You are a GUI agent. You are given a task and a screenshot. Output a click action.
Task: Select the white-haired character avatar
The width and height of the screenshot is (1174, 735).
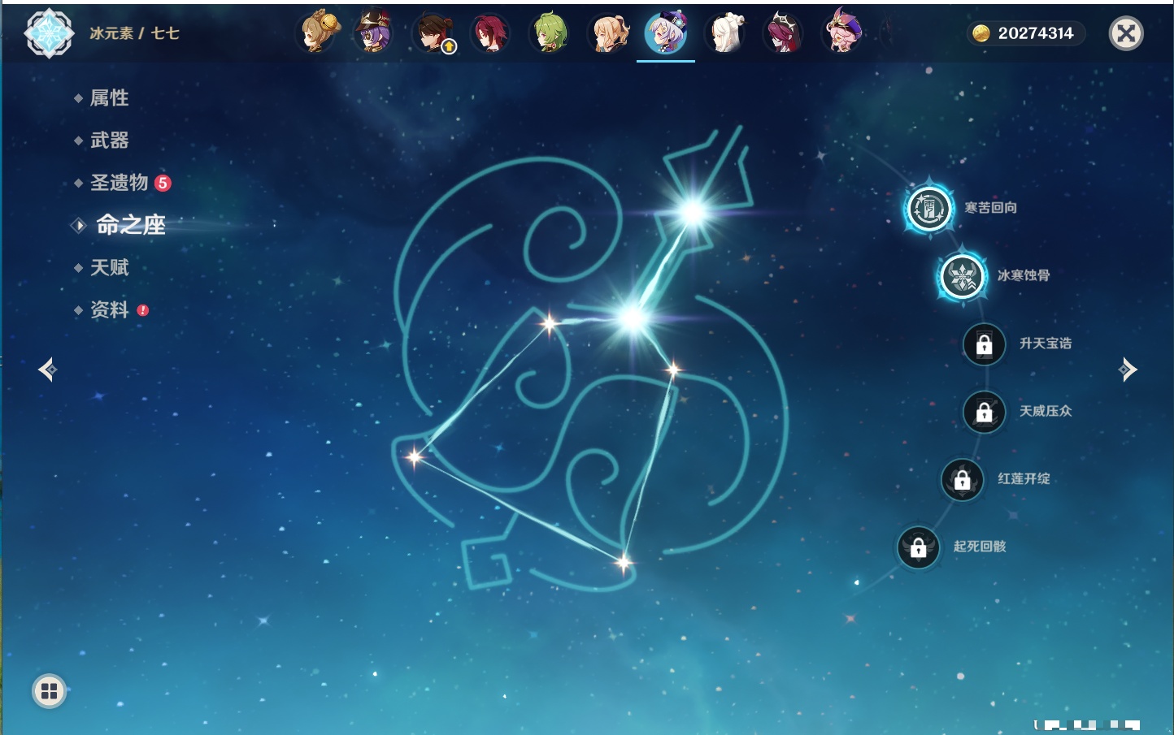(724, 33)
